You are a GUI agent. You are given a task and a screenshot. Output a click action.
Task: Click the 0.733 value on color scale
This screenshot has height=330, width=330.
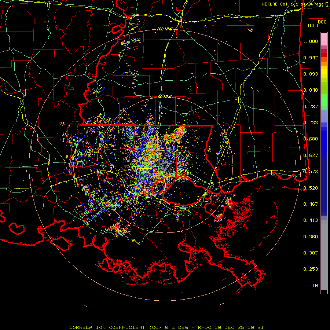311,123
